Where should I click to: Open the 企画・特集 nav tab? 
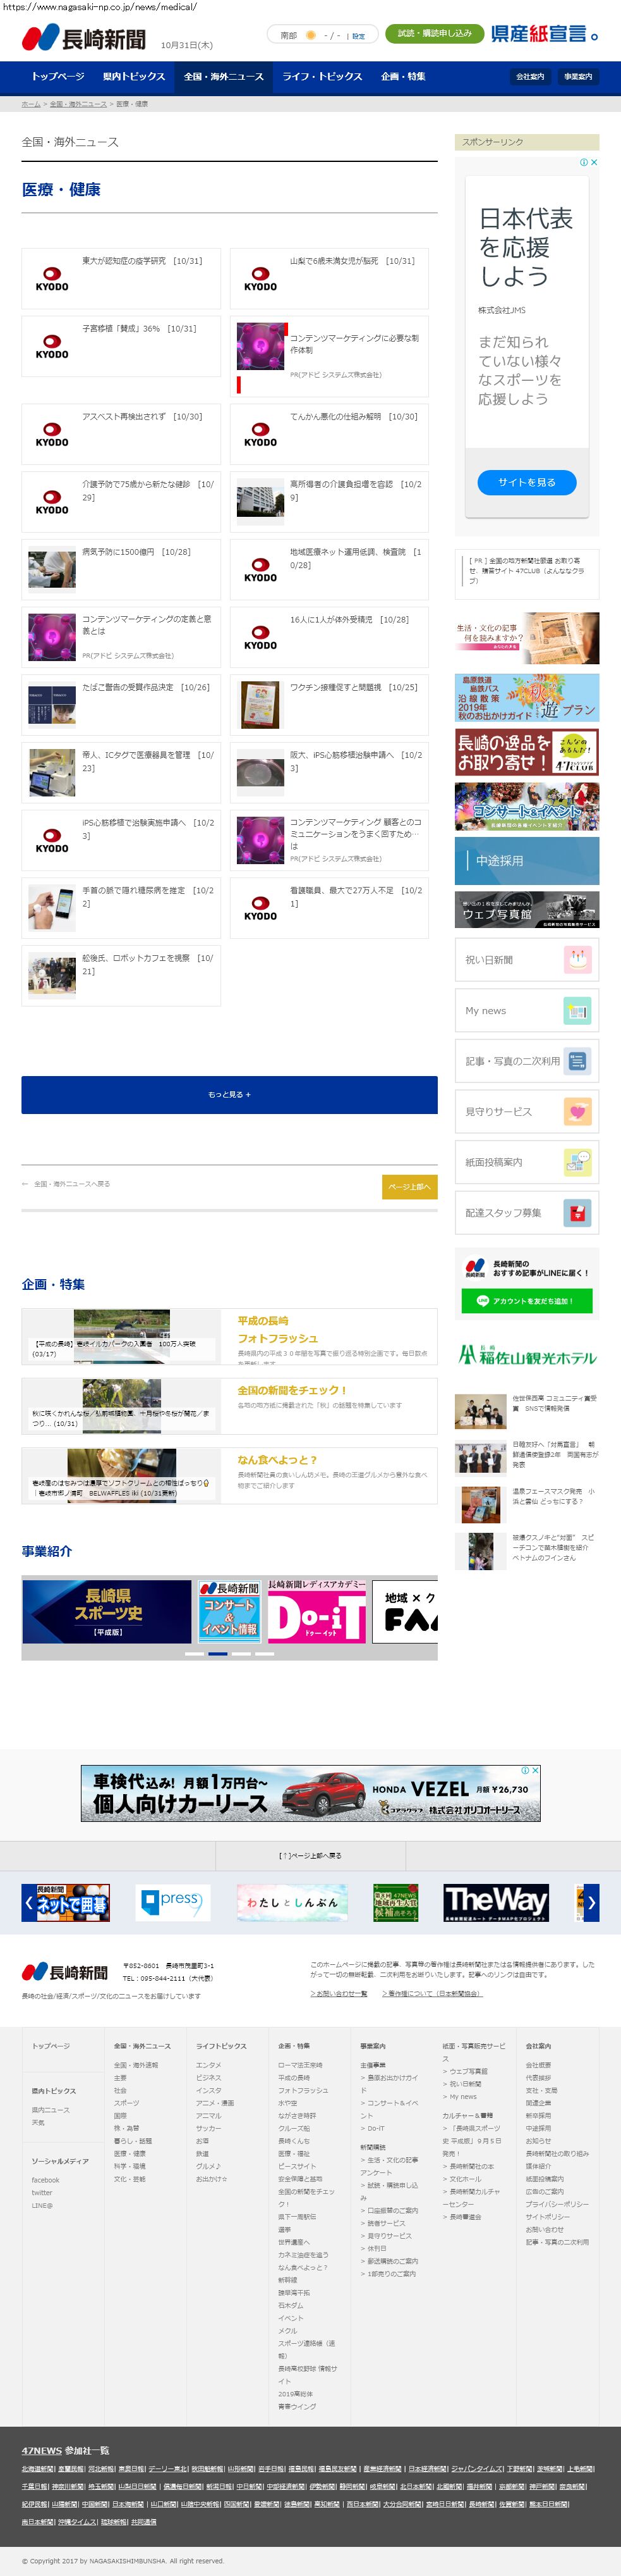[403, 76]
